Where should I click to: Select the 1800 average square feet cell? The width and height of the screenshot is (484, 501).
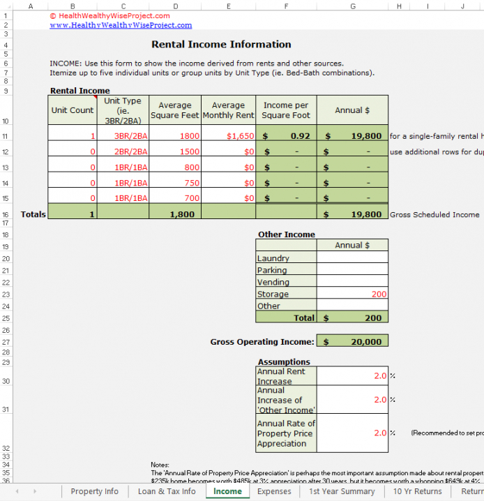[x=174, y=136]
